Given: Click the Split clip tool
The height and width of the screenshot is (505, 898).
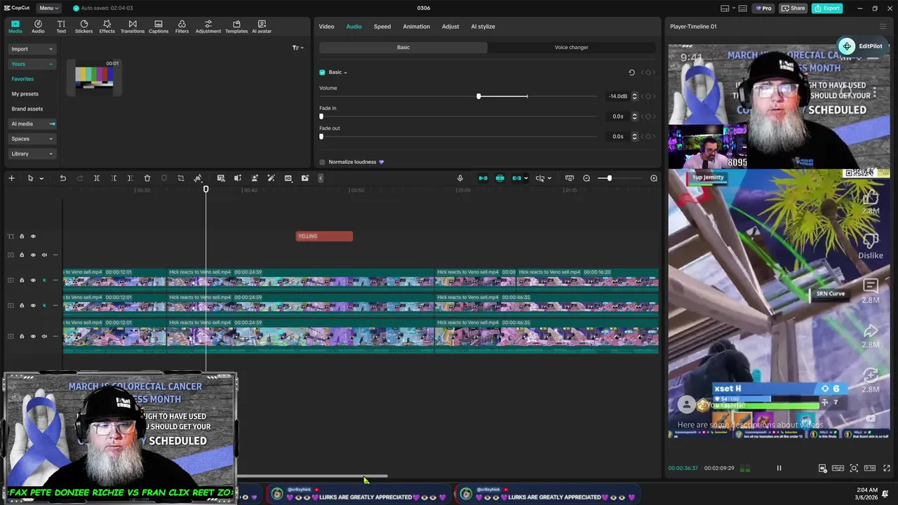Looking at the screenshot, I should [97, 178].
